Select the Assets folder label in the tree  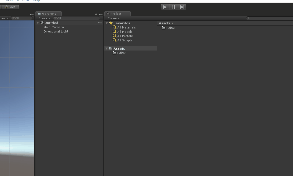click(x=119, y=49)
